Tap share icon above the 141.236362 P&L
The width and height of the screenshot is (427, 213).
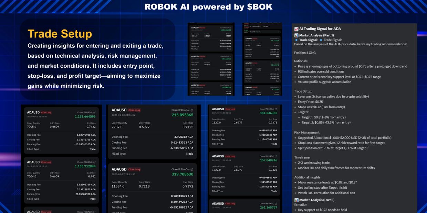(276, 109)
